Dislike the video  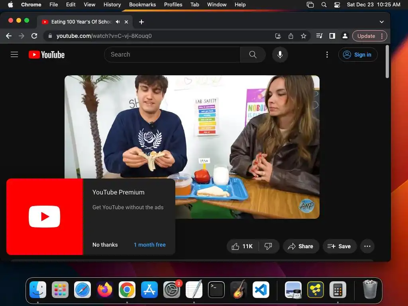tap(268, 246)
